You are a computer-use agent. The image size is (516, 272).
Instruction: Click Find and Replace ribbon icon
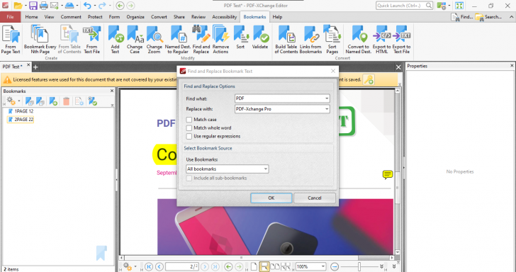[201, 40]
